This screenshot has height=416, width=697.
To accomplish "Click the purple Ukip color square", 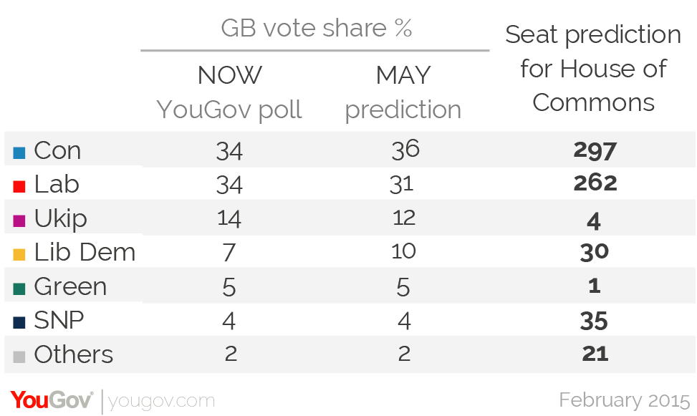I will pyautogui.click(x=19, y=221).
